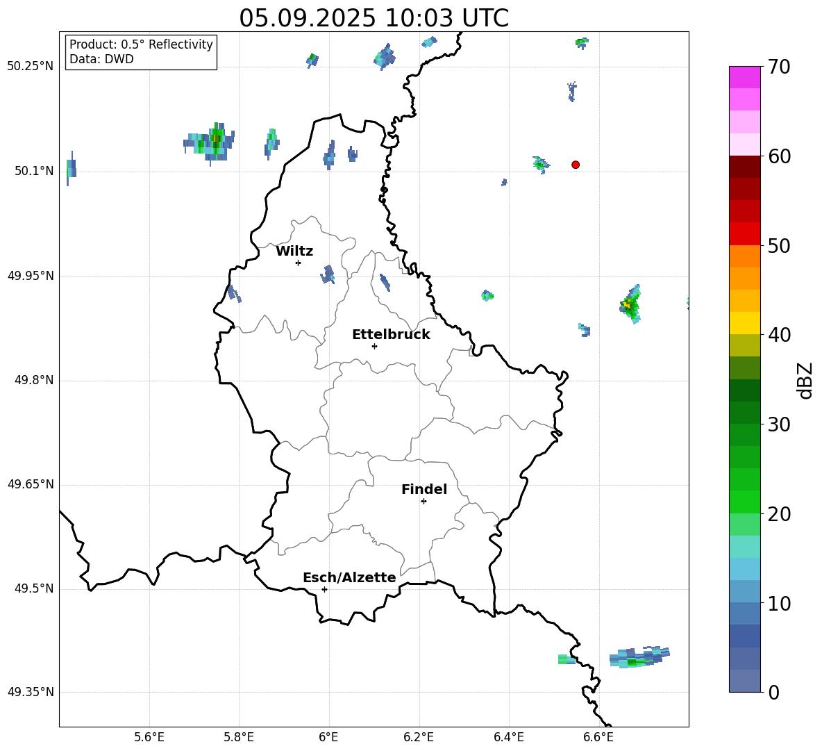Click the elongated radar echo in the bottom right
Screen dimensions: 822x751
(x=639, y=657)
